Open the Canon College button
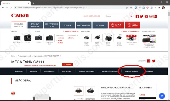The height and width of the screenshot is (101, 170). click(x=116, y=25)
